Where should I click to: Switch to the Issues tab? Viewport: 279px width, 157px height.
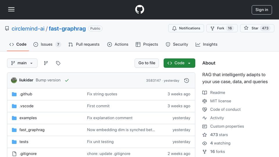(x=47, y=44)
